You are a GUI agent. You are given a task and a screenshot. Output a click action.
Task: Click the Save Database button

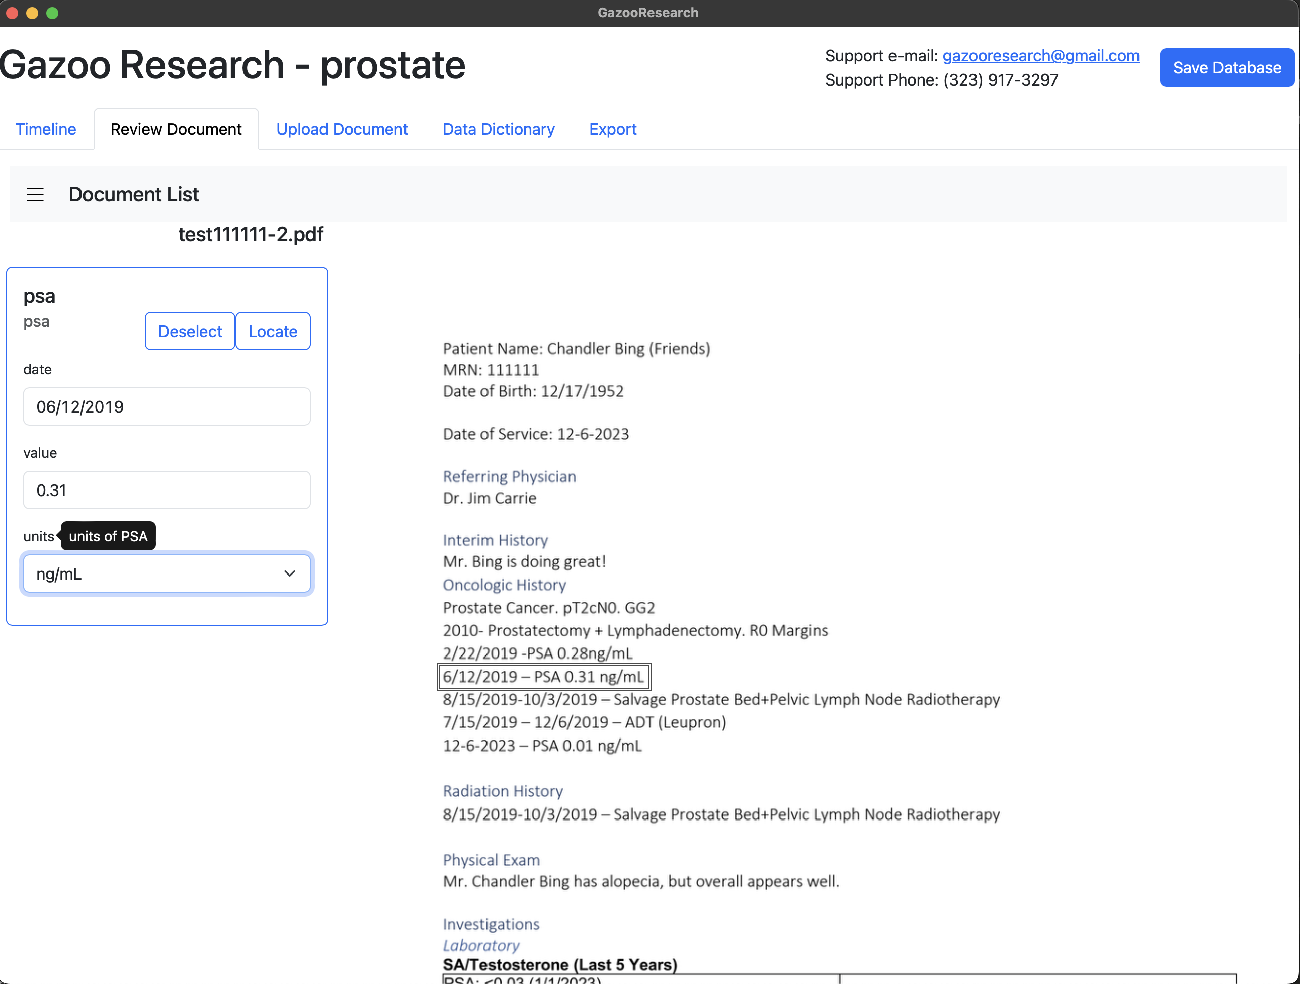coord(1227,67)
